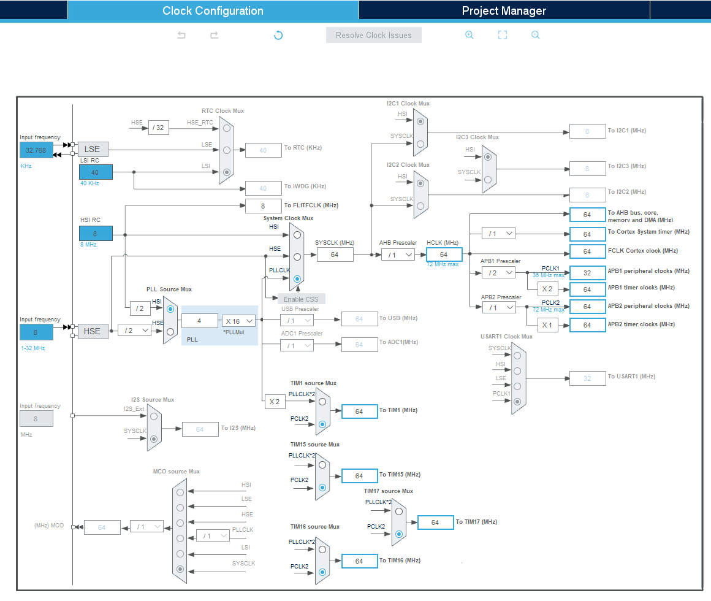This screenshot has width=711, height=601.
Task: Select HSE input in PLL Source Mux
Action: click(170, 332)
